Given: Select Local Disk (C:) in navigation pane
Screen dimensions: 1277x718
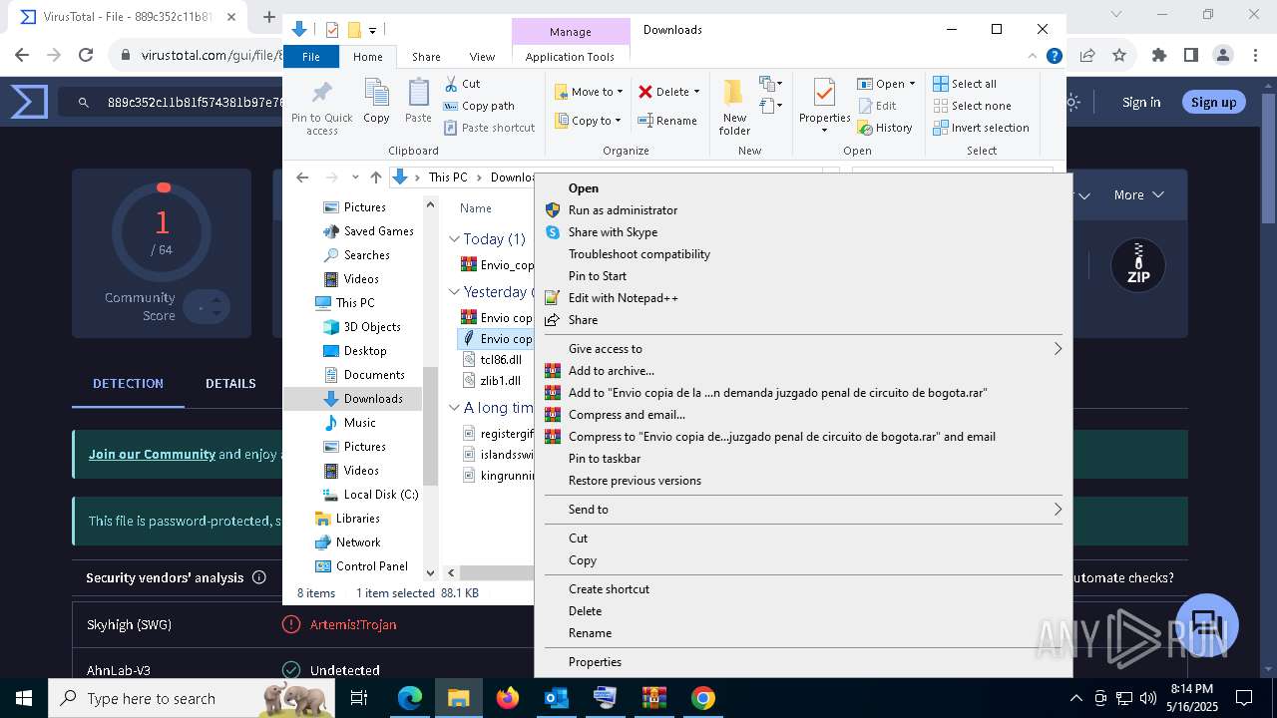Looking at the screenshot, I should click(371, 495).
